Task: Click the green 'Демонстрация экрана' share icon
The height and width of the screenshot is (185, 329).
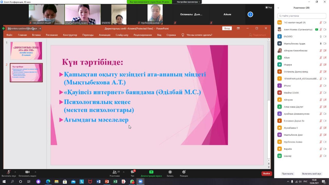Action: coord(151,172)
